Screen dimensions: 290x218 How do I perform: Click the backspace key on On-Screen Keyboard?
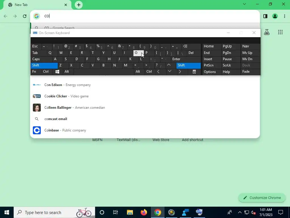[x=191, y=46]
